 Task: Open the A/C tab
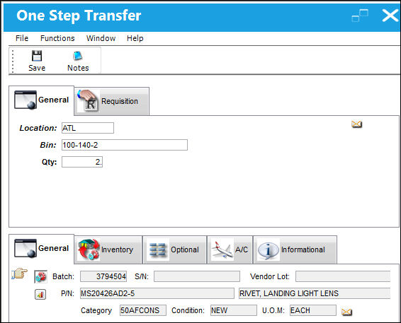(230, 249)
